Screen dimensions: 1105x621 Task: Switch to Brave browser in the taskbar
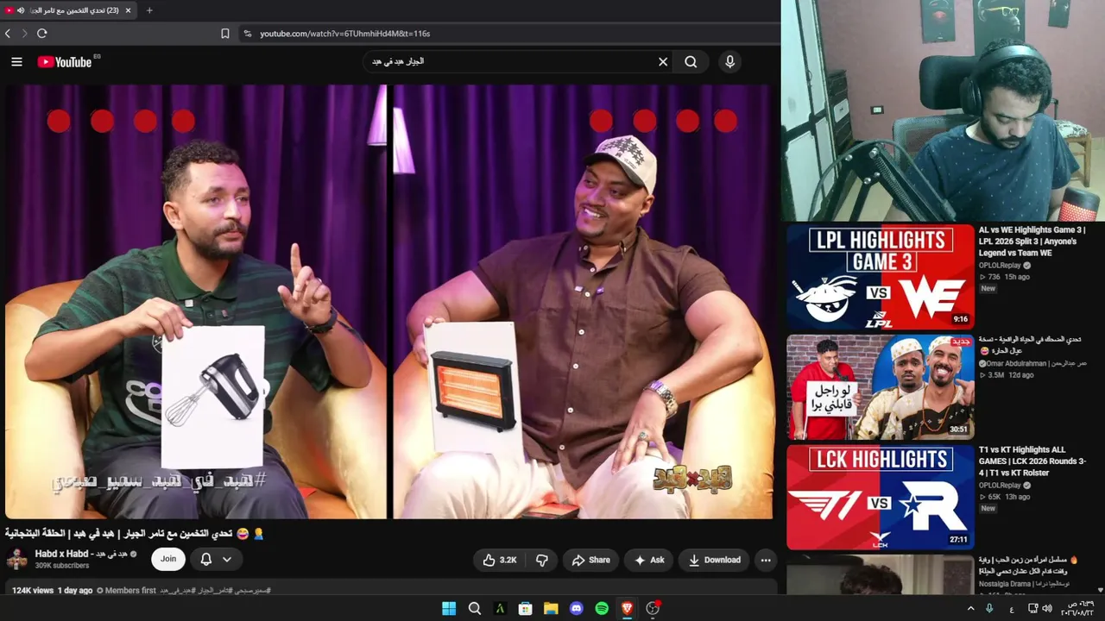(x=628, y=608)
